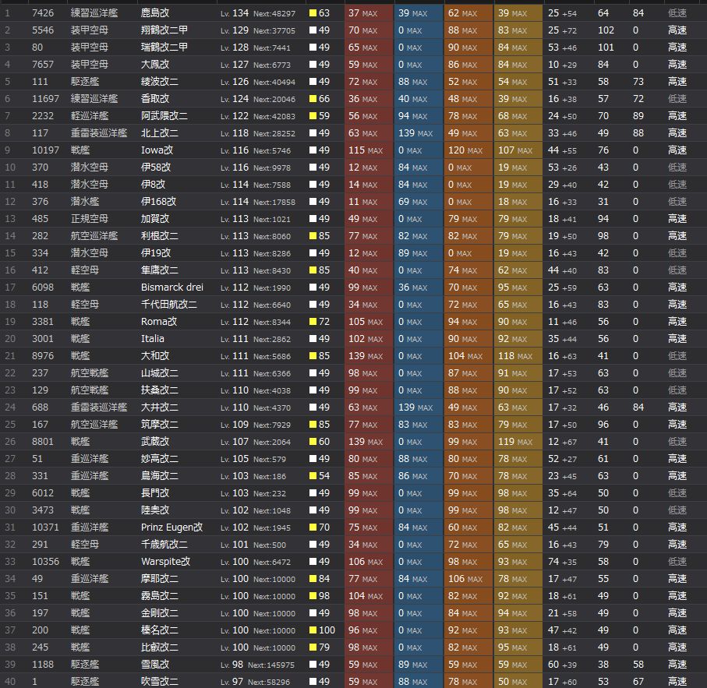Select the ship name 長門改
The height and width of the screenshot is (688, 707).
[x=154, y=493]
